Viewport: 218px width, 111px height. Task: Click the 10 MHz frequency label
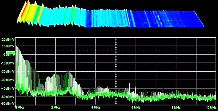[211, 107]
